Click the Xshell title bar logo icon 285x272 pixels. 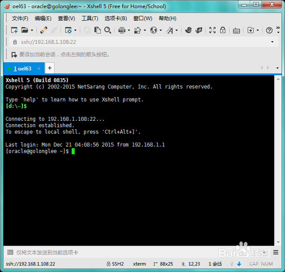point(7,6)
